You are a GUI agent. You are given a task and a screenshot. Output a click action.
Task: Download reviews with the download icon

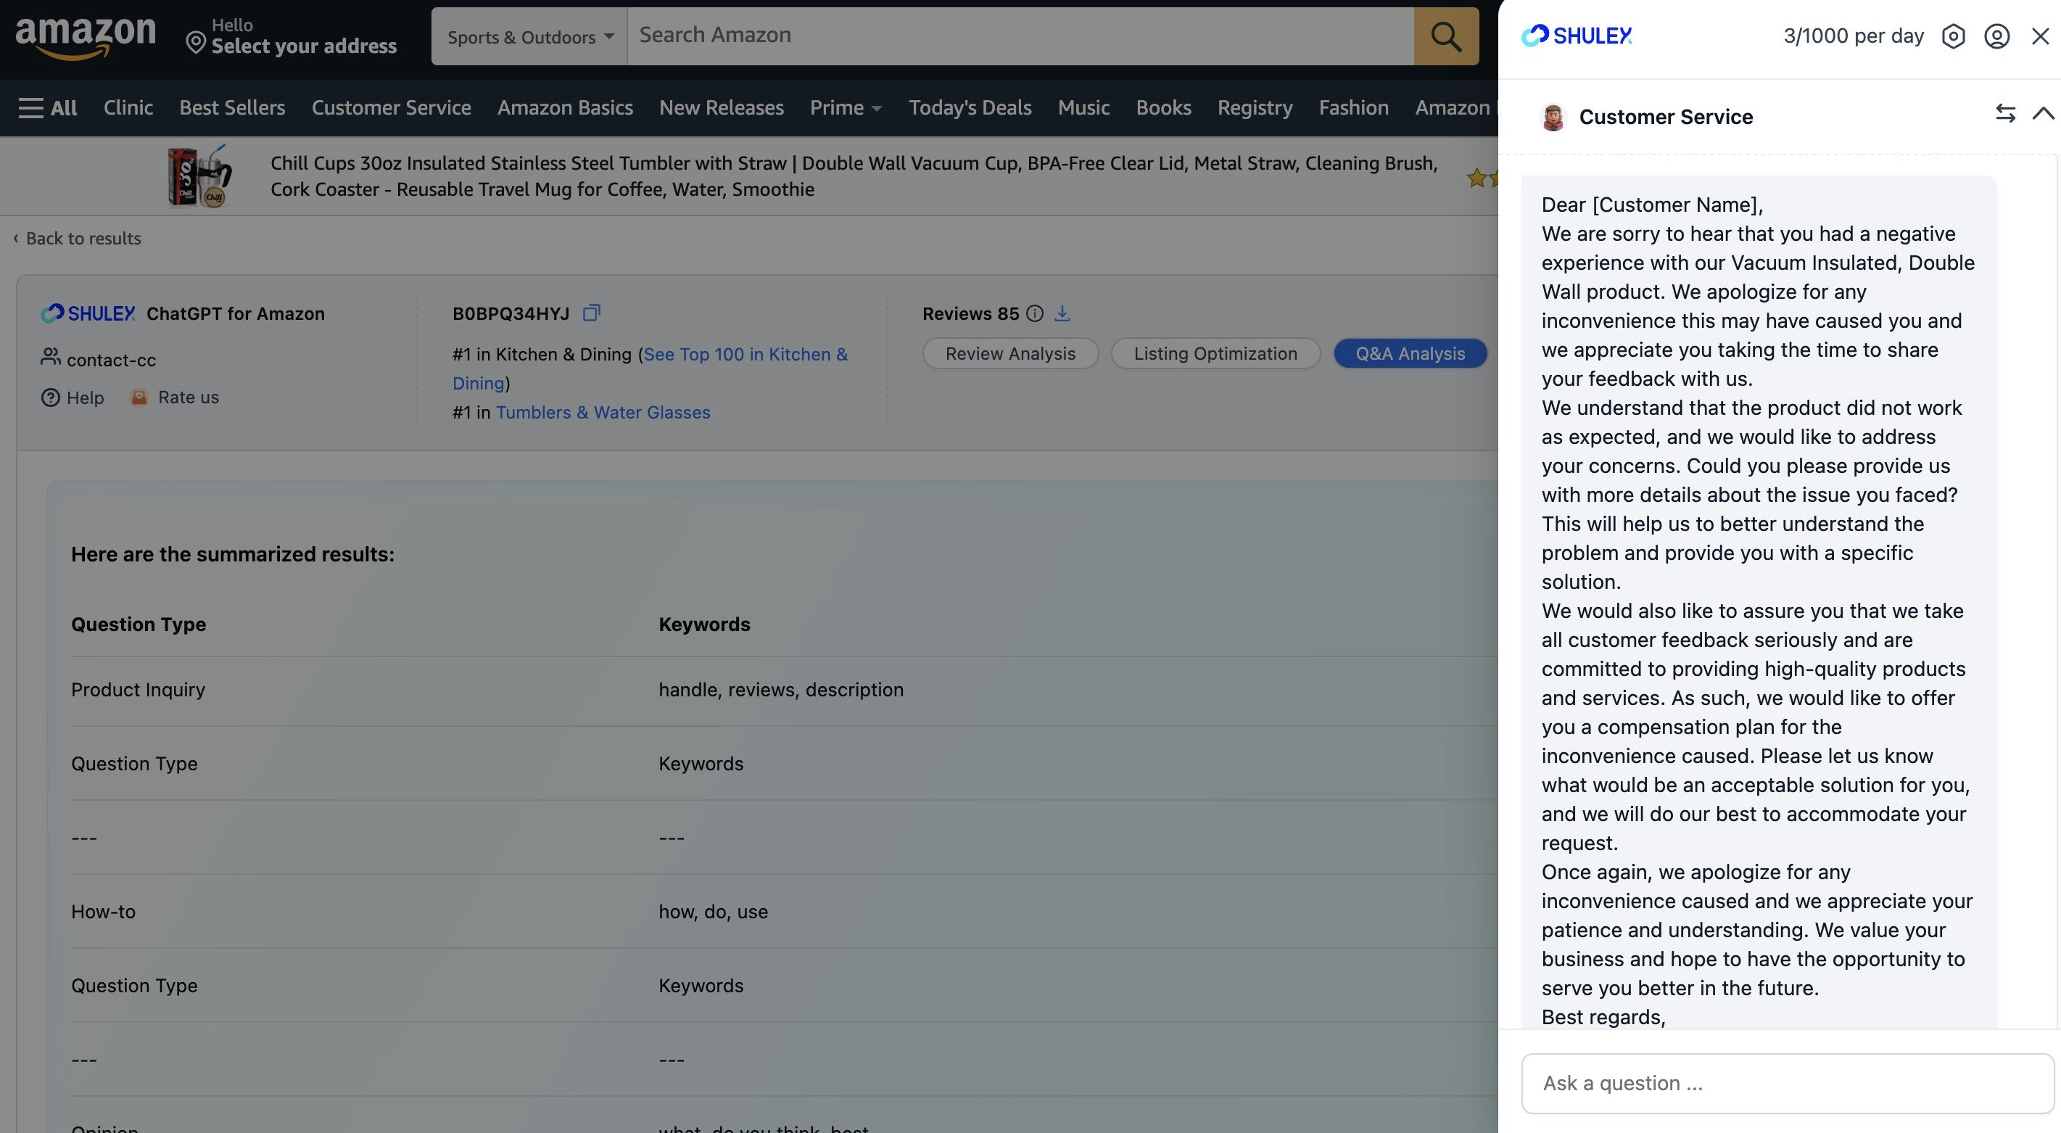(1062, 313)
